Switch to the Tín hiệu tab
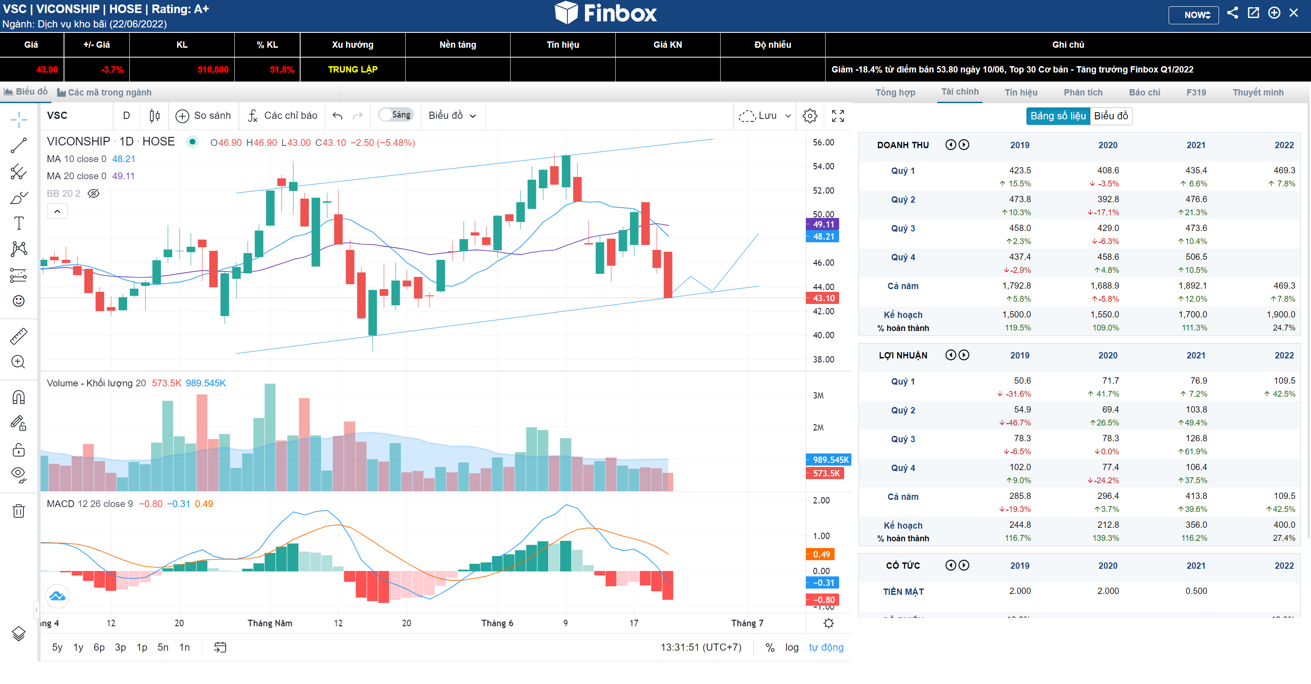This screenshot has width=1311, height=684. [1020, 92]
